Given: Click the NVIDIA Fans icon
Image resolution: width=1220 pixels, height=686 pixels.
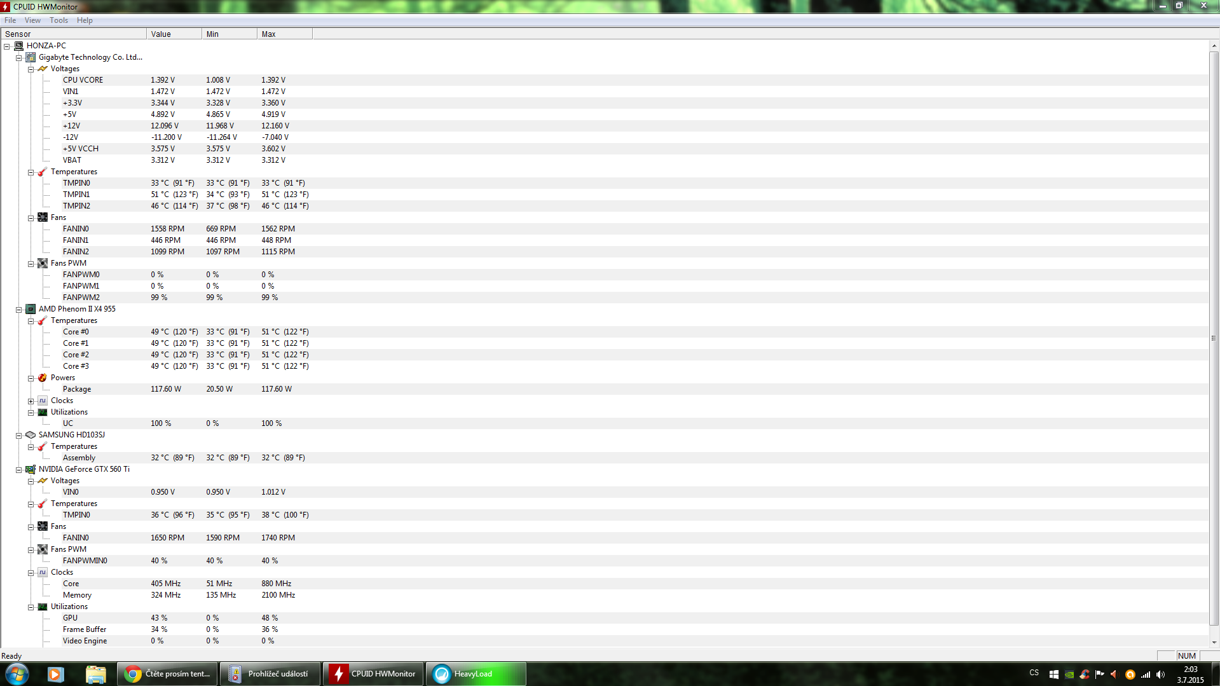Looking at the screenshot, I should click(x=43, y=526).
